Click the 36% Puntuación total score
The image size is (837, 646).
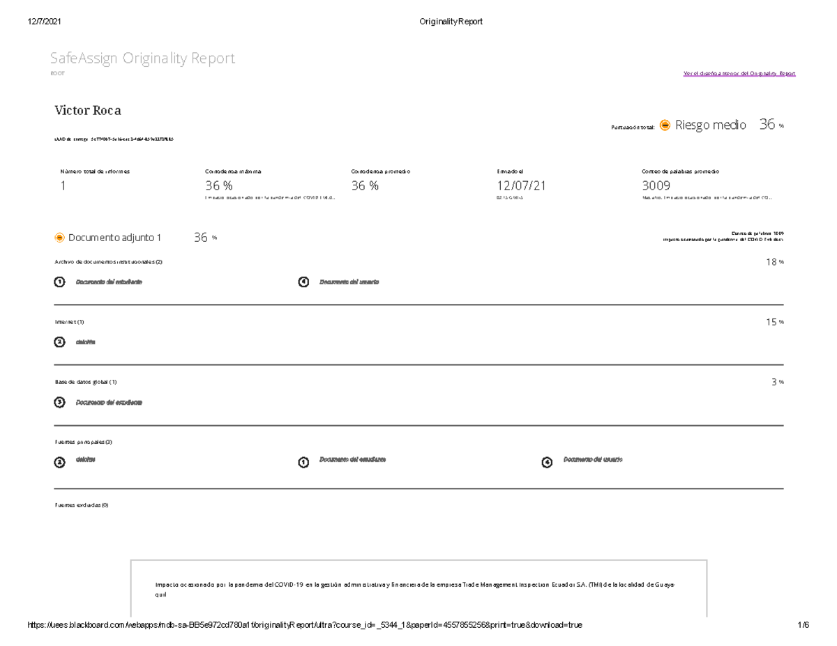[x=768, y=125]
